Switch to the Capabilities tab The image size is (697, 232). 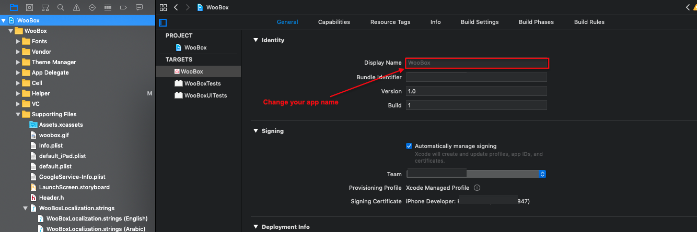click(x=334, y=22)
